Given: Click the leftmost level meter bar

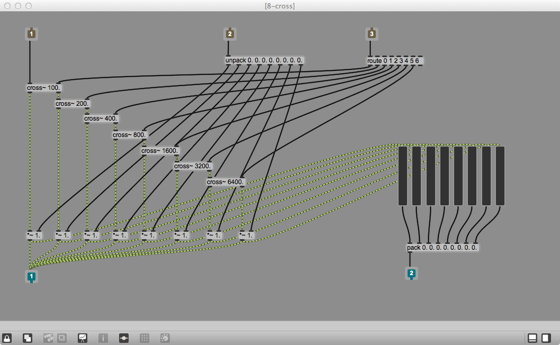Looking at the screenshot, I should click(x=402, y=176).
